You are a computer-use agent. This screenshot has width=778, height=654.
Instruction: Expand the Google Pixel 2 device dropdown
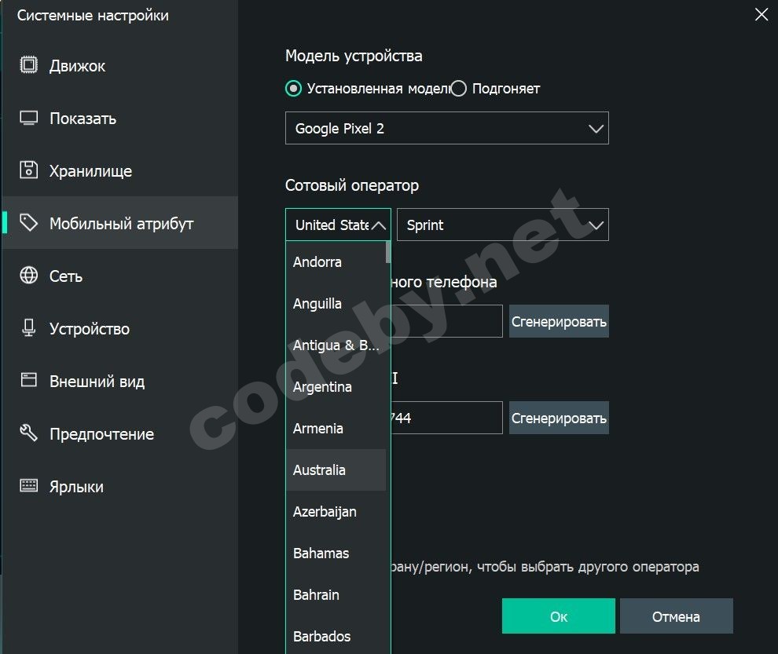pos(446,129)
